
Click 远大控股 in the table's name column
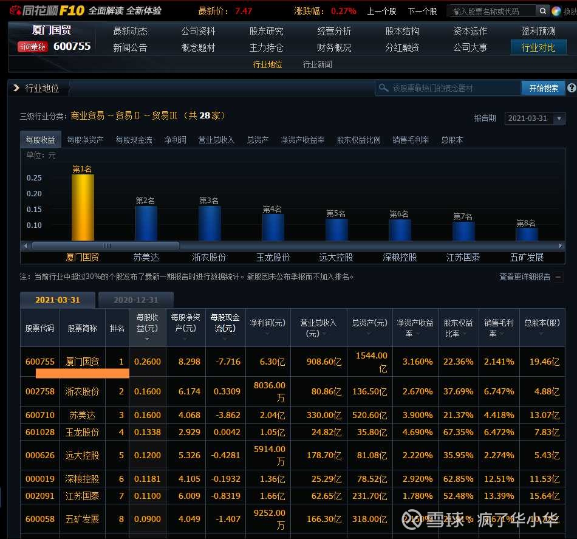(x=82, y=455)
